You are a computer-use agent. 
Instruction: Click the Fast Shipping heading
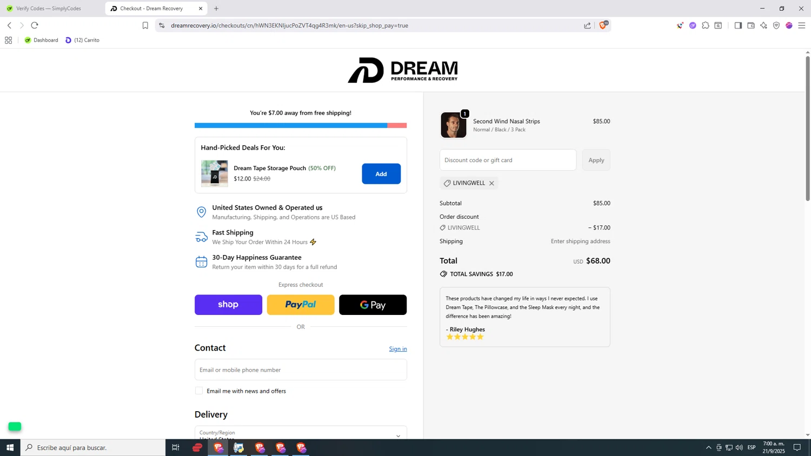click(x=232, y=233)
